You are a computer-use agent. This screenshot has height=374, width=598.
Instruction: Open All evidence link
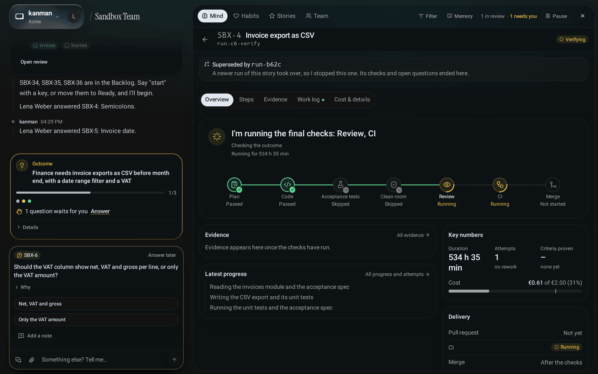click(413, 235)
